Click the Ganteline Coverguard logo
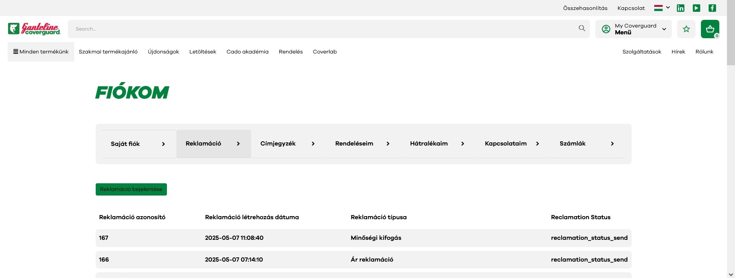 34,29
